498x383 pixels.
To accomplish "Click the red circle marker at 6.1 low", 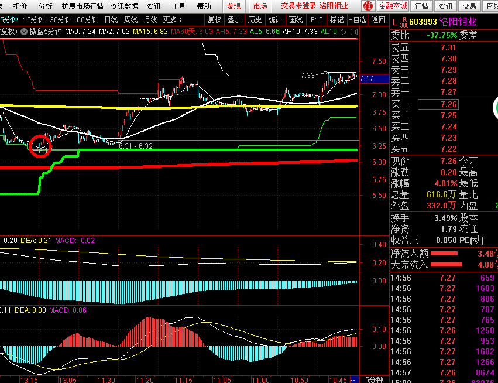I will point(40,145).
